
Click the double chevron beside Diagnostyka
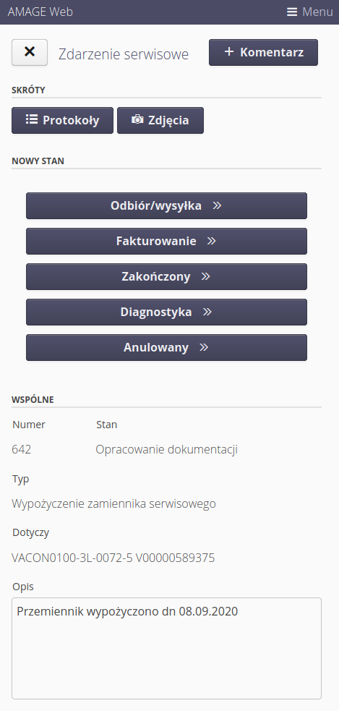pyautogui.click(x=207, y=312)
